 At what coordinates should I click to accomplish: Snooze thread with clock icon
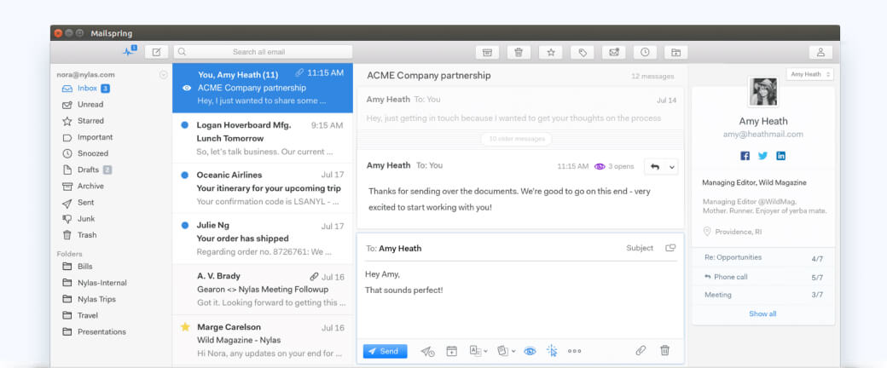coord(645,52)
